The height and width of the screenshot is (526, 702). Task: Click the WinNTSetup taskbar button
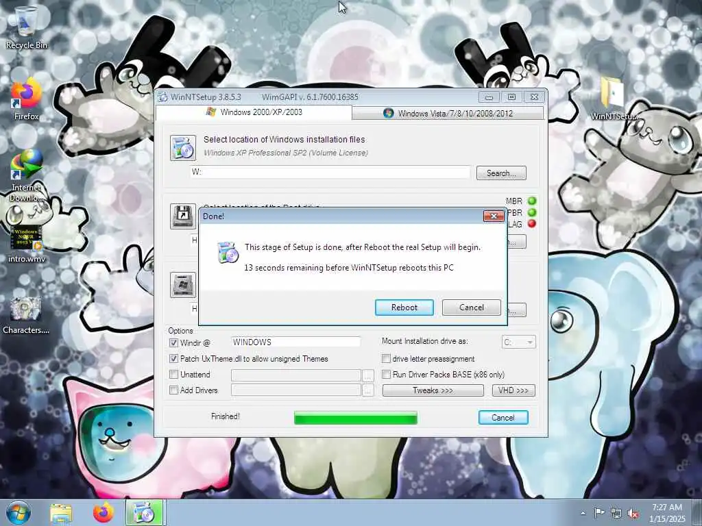pos(144,512)
